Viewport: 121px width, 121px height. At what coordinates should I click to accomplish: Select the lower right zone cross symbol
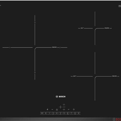pyautogui.click(x=64, y=110)
